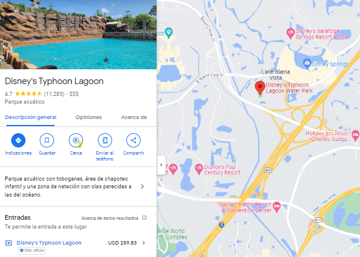Open Enviar al teléfono icon

(105, 140)
